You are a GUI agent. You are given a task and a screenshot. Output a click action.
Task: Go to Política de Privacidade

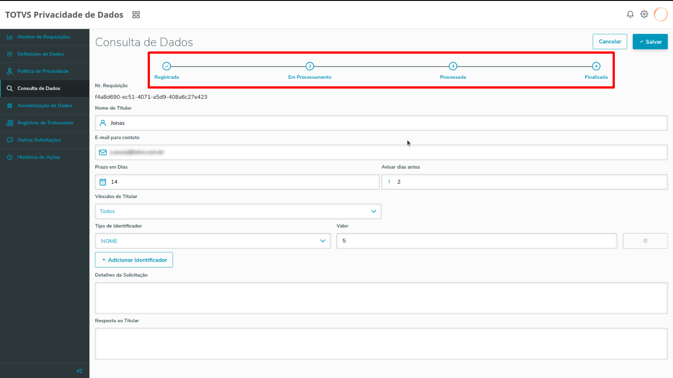point(45,71)
